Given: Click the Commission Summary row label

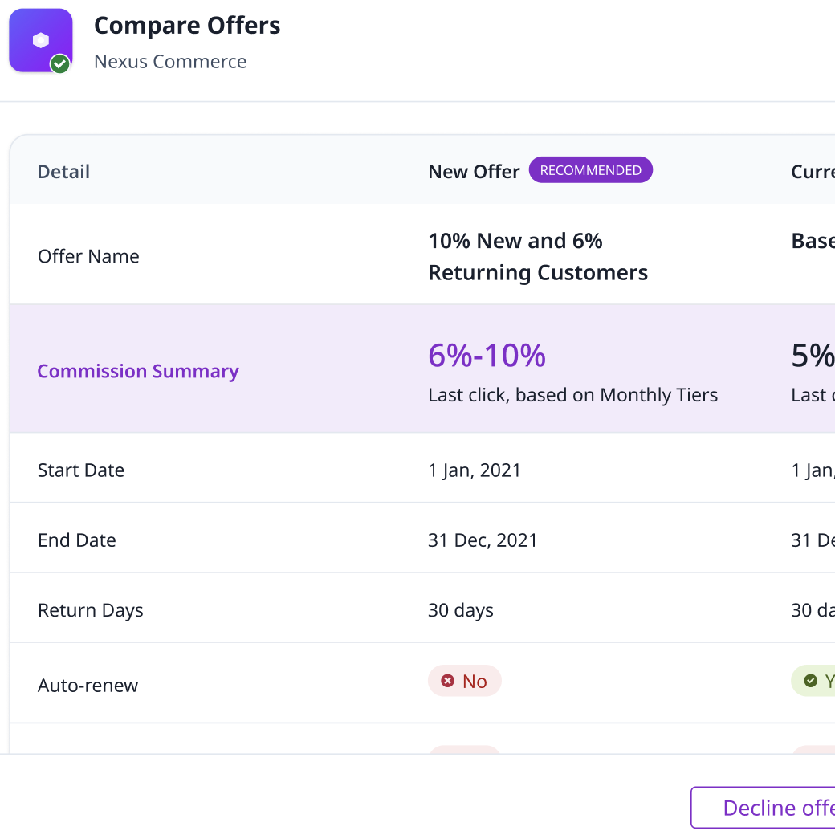Looking at the screenshot, I should (x=138, y=371).
